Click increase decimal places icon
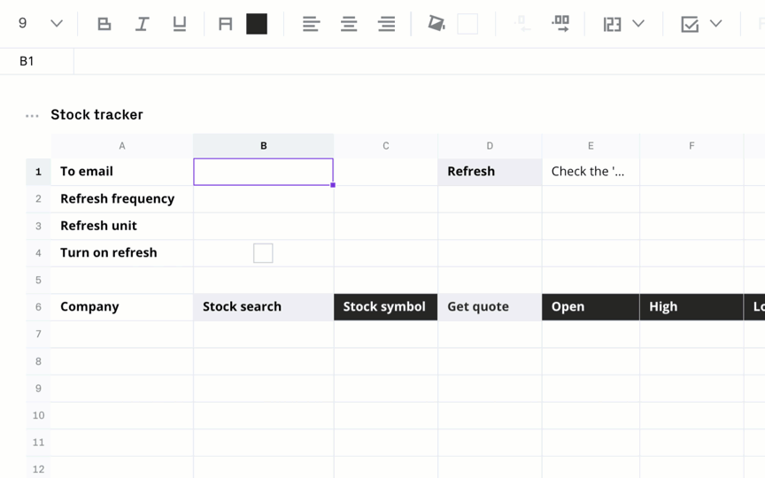 coord(560,23)
